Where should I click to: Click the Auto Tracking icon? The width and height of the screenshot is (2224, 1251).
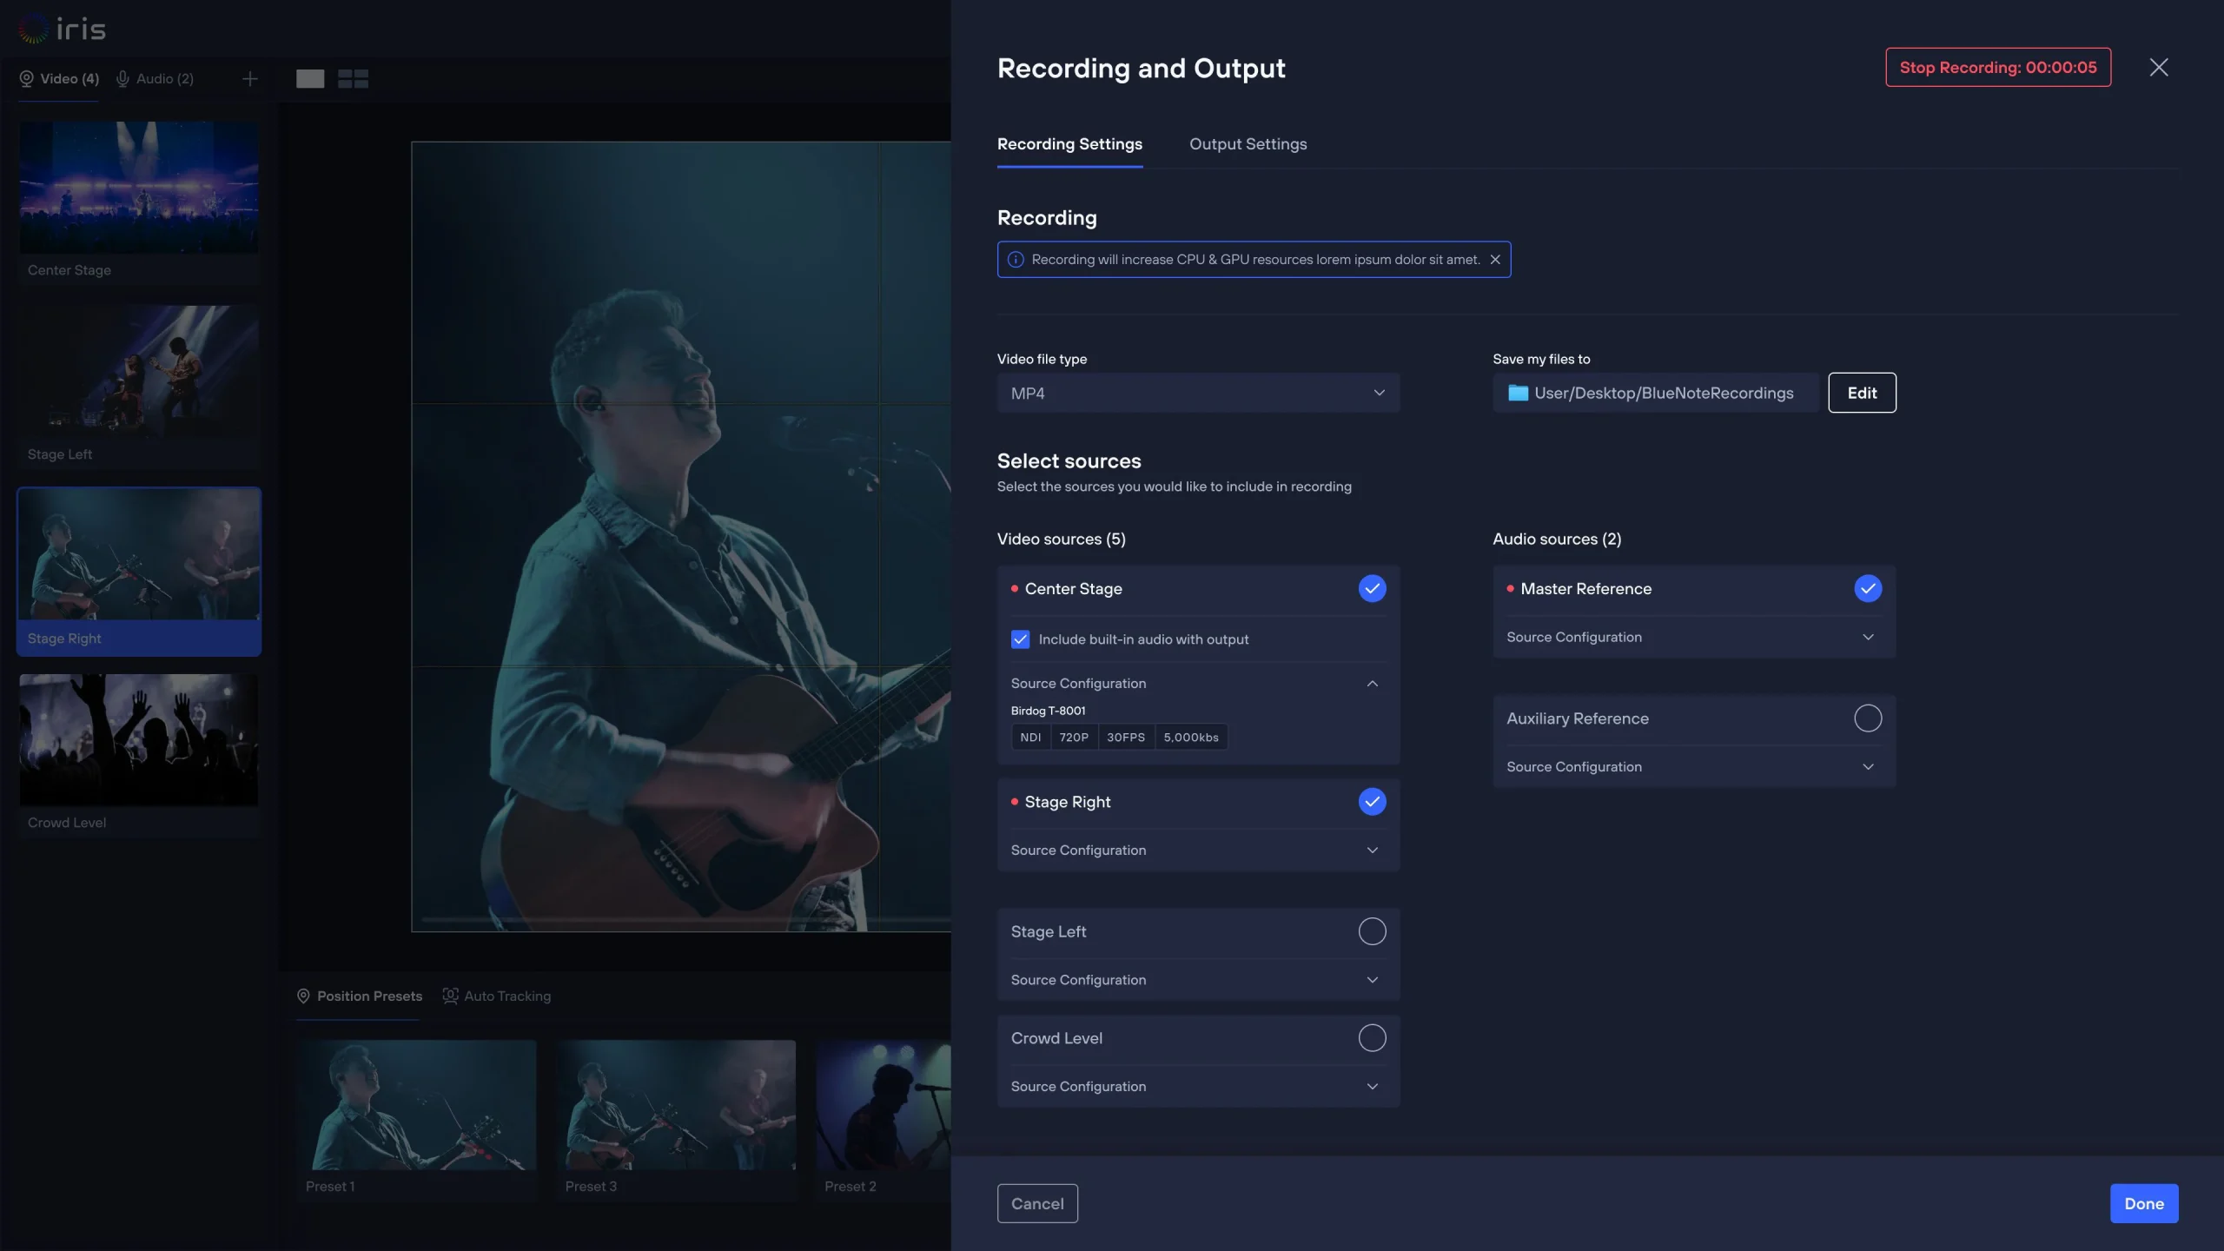click(x=450, y=996)
